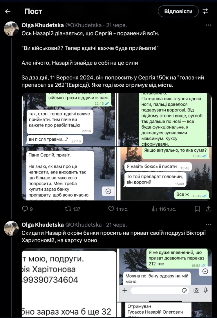217x318 pixels.
Task: Click the reply icon with 9 comments
Action: (27, 209)
